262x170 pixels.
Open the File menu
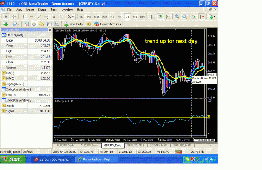9,10
